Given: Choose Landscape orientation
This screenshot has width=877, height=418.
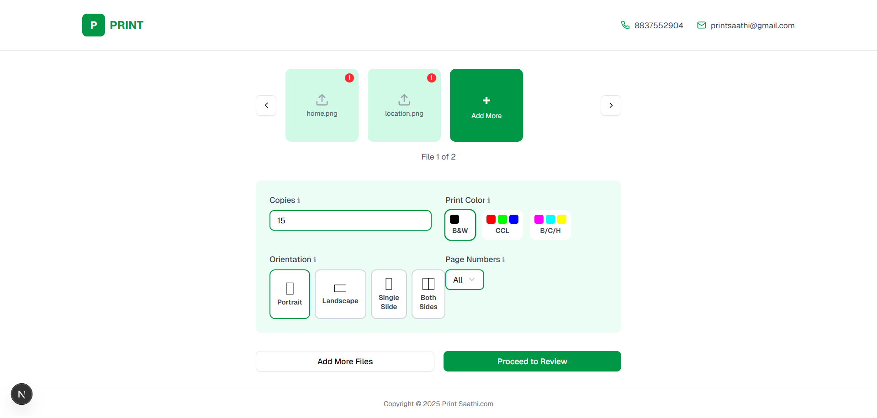Looking at the screenshot, I should point(340,294).
